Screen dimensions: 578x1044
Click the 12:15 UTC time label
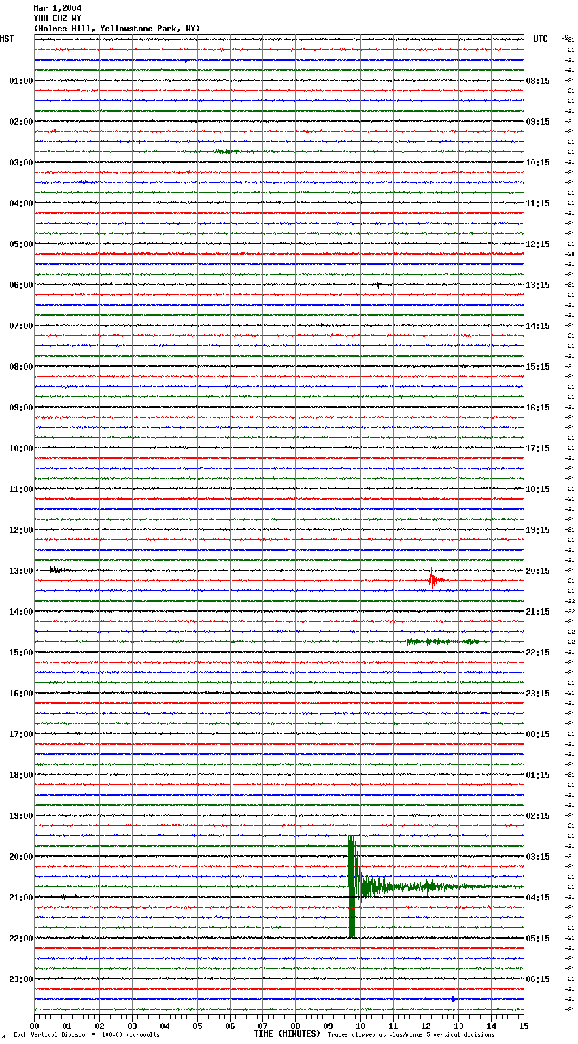click(x=538, y=244)
